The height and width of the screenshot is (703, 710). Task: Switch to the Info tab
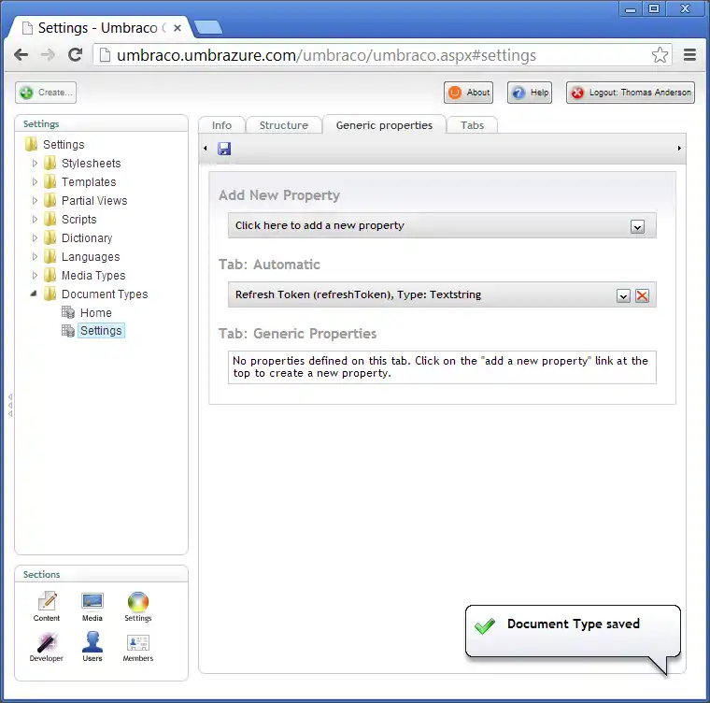222,125
